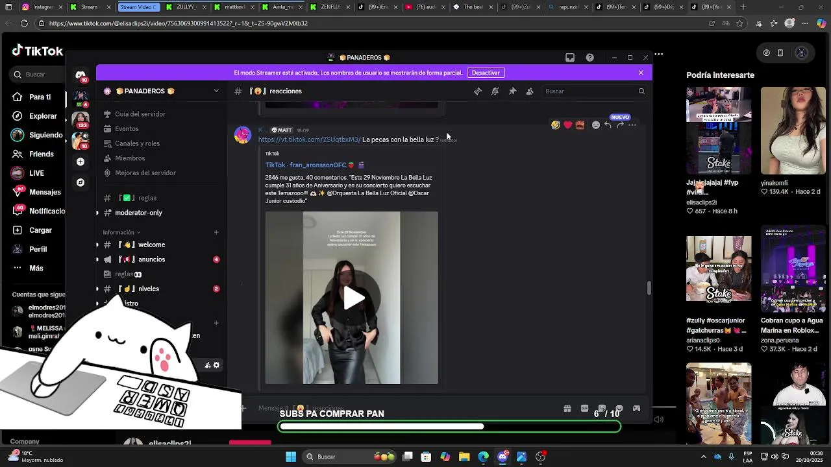The height and width of the screenshot is (467, 831).
Task: Show member list icon in header
Action: 530,91
